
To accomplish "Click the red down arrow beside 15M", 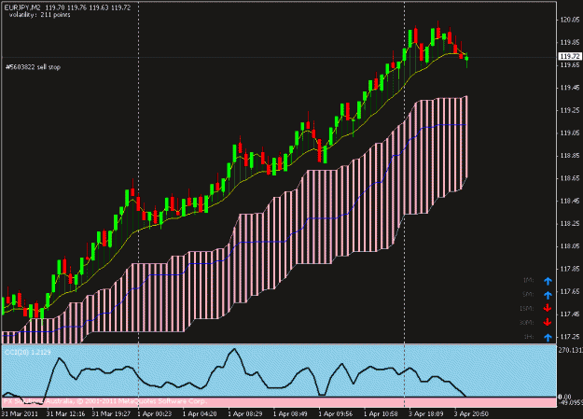I will [x=548, y=309].
